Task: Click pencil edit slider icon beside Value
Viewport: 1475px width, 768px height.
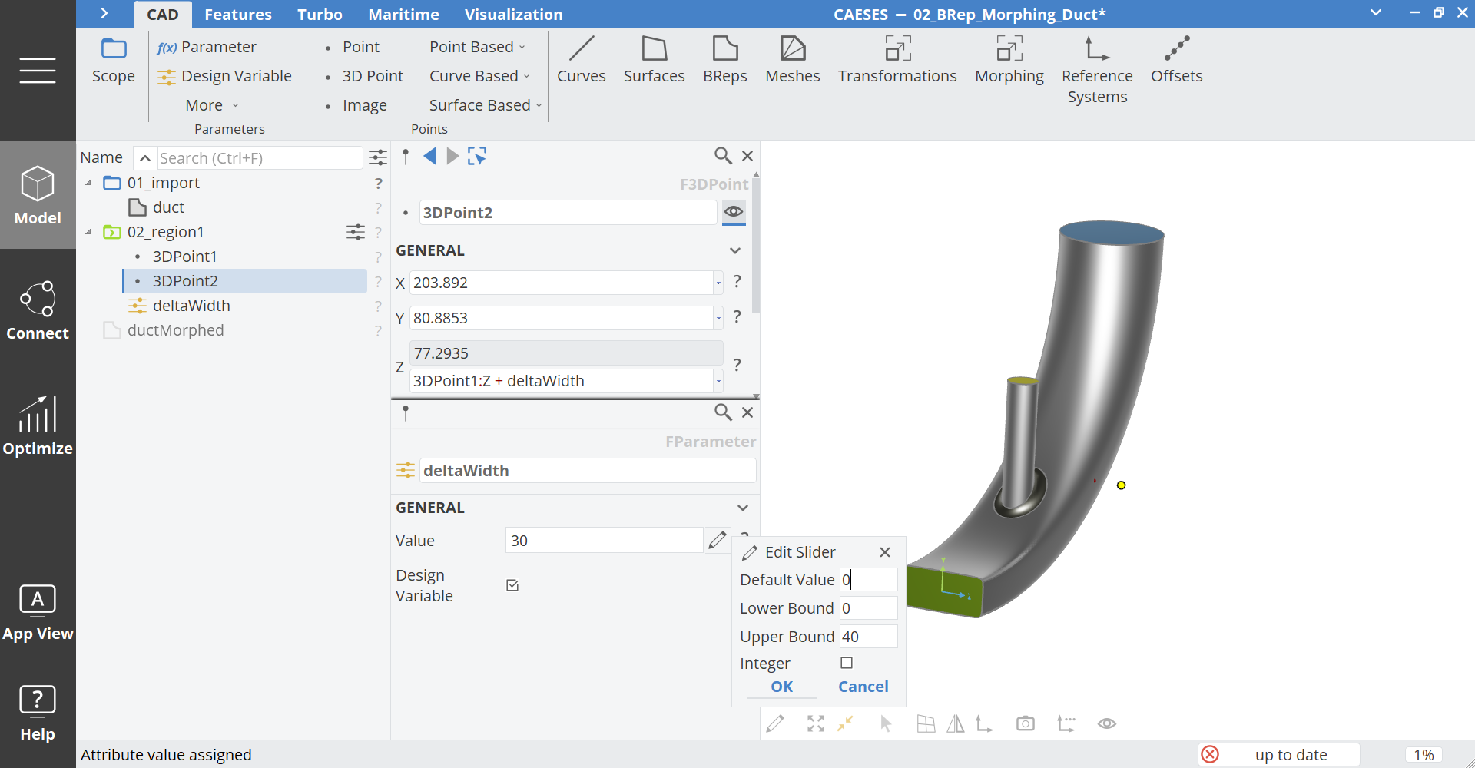Action: tap(717, 540)
